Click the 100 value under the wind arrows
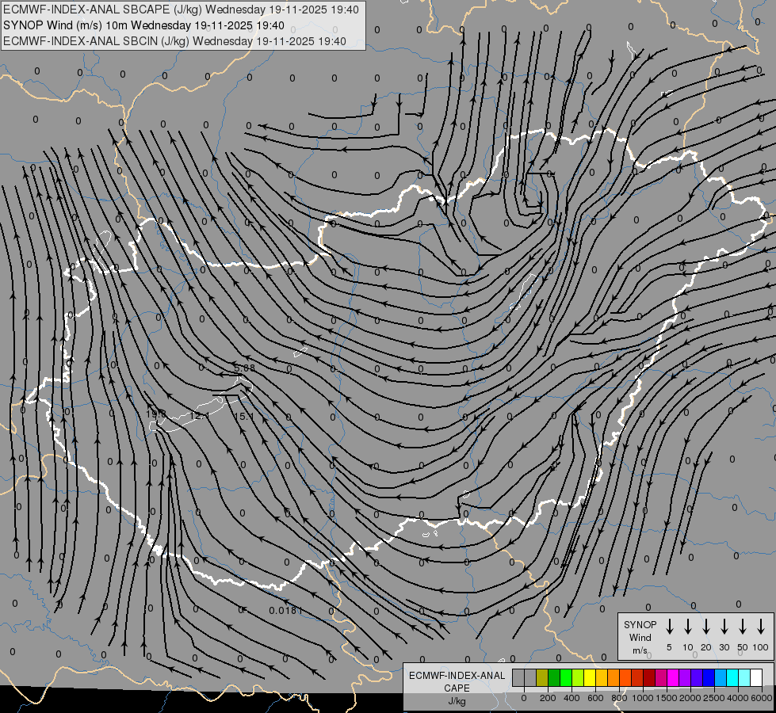The width and height of the screenshot is (776, 713). (x=761, y=647)
